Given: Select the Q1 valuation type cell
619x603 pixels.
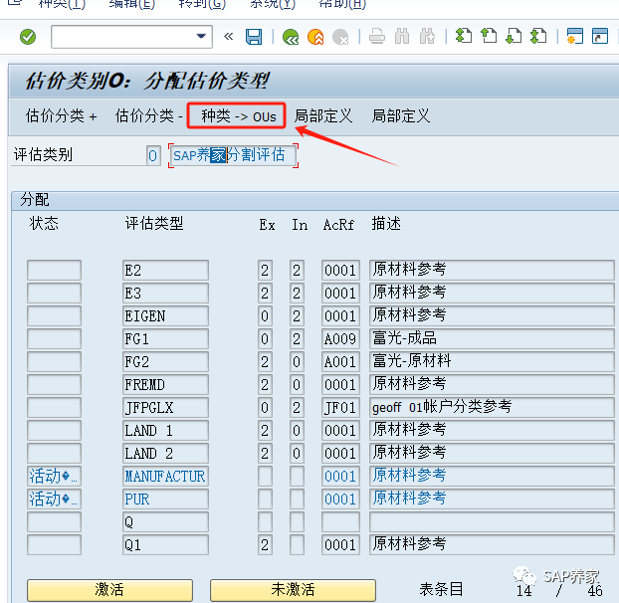Looking at the screenshot, I should (x=165, y=545).
